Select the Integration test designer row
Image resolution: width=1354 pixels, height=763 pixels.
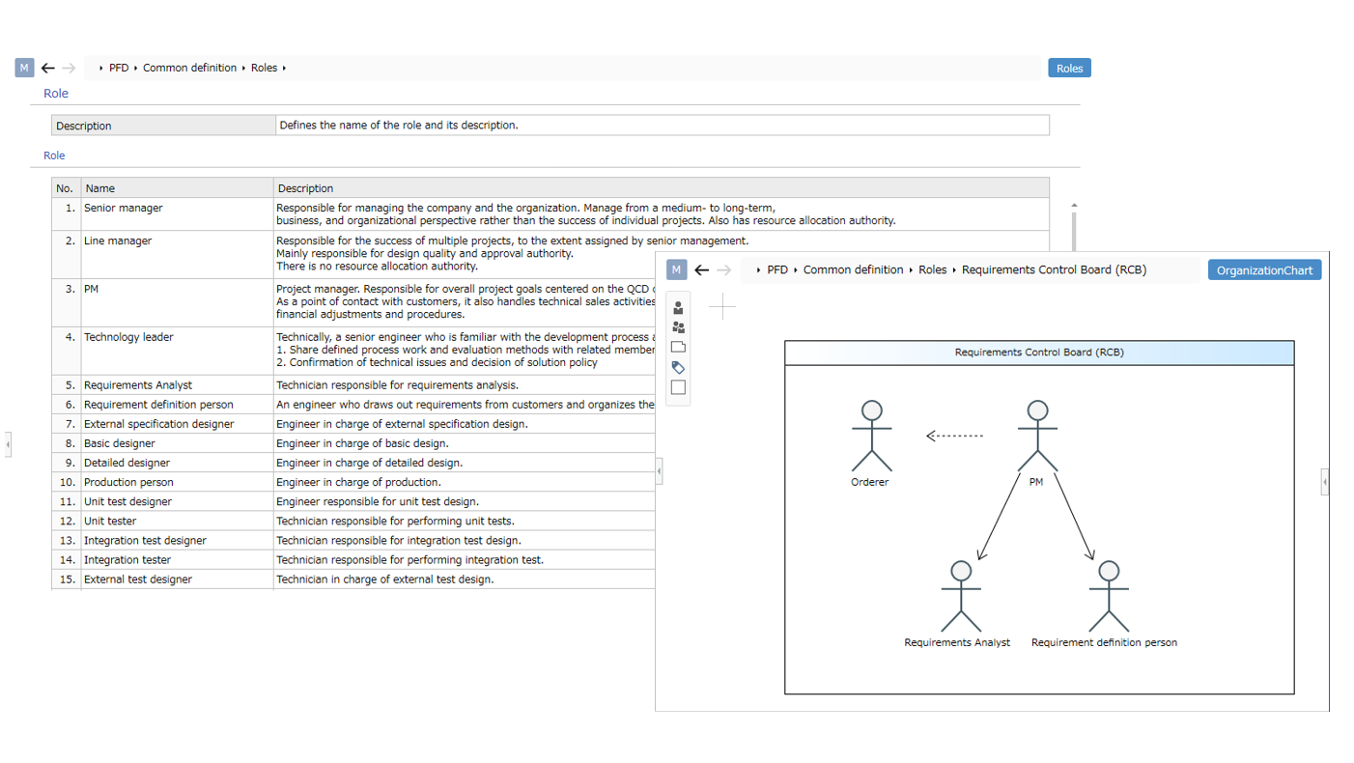click(x=145, y=540)
